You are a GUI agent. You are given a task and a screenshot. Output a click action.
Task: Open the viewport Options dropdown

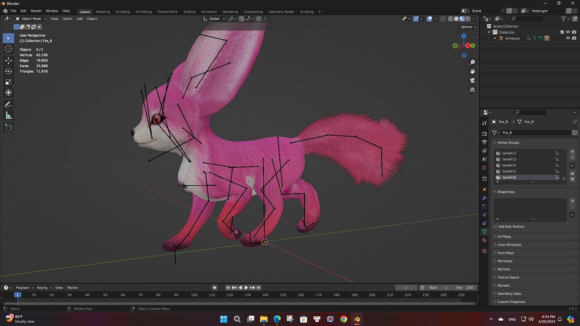pos(468,27)
